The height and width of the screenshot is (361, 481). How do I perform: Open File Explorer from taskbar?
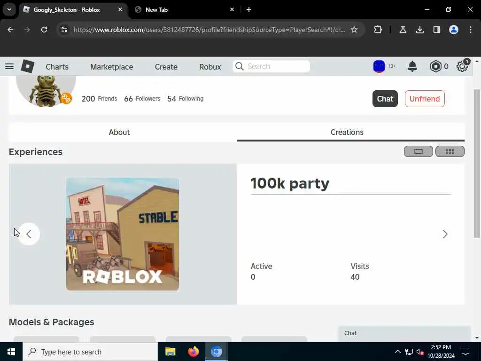point(170,352)
